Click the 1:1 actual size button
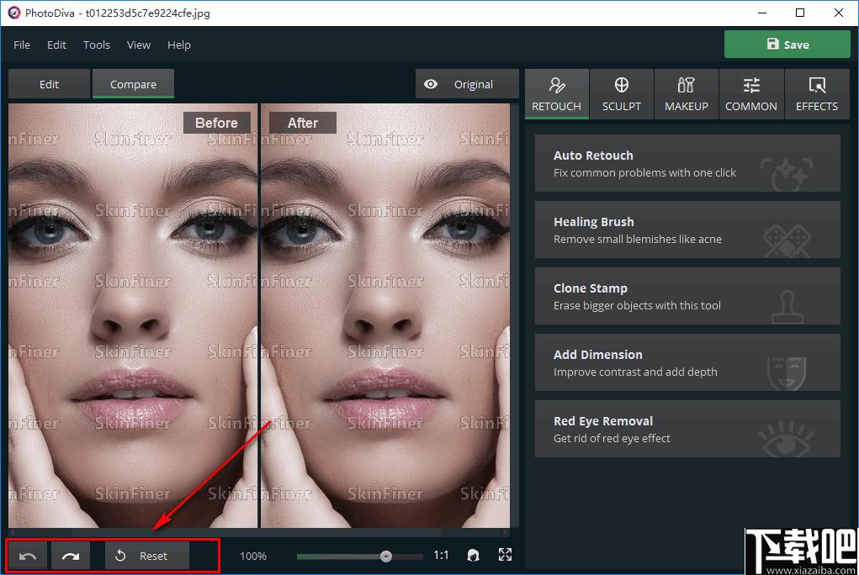859x575 pixels. point(441,556)
